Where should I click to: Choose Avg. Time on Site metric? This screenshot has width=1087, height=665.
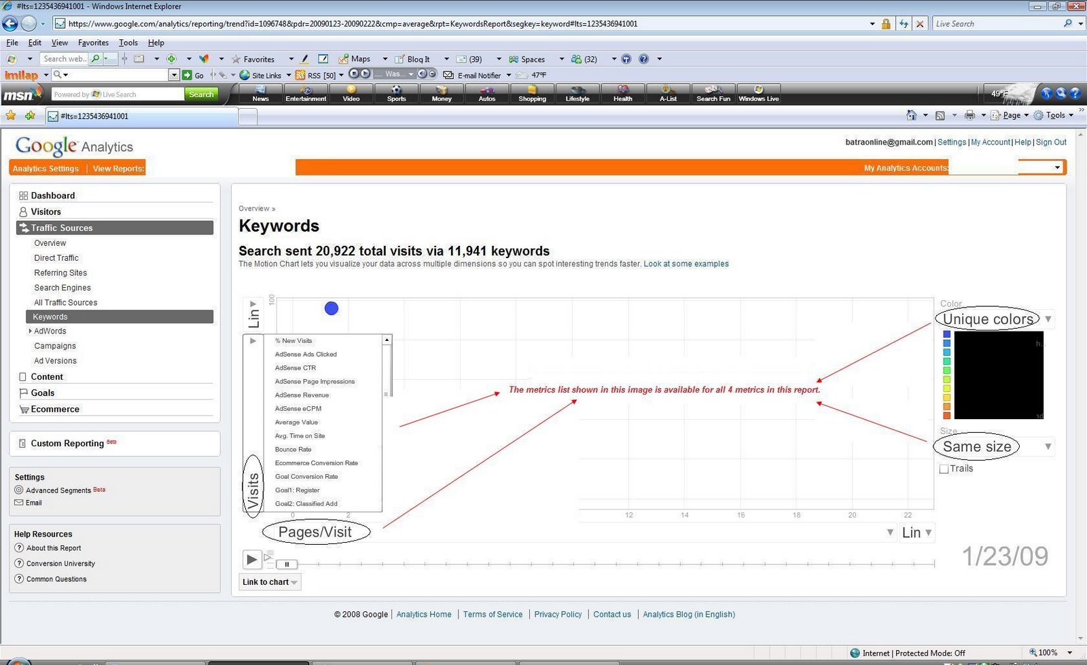click(x=300, y=436)
